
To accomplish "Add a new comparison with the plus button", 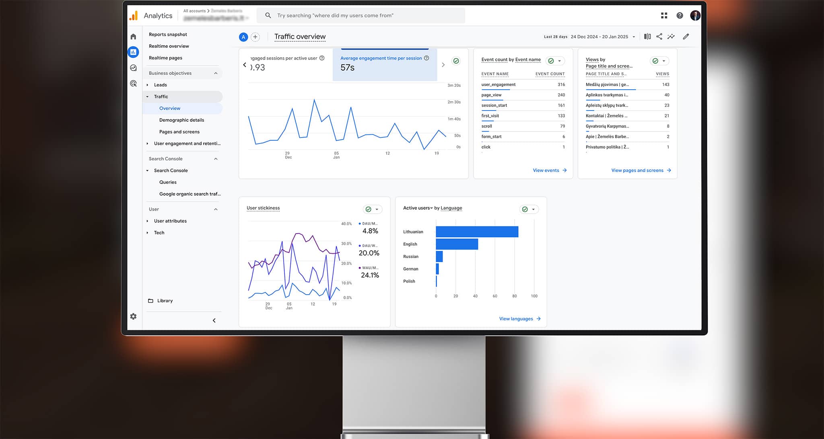I will 255,37.
